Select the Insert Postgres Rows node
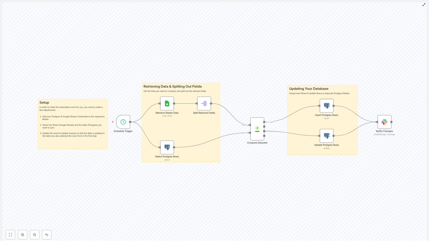The height and width of the screenshot is (251, 429). (x=326, y=105)
